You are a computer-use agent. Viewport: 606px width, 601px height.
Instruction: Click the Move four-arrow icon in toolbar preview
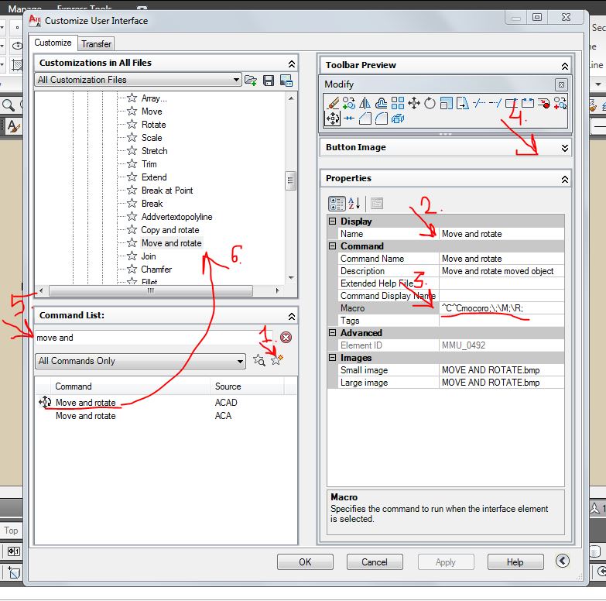tap(413, 103)
